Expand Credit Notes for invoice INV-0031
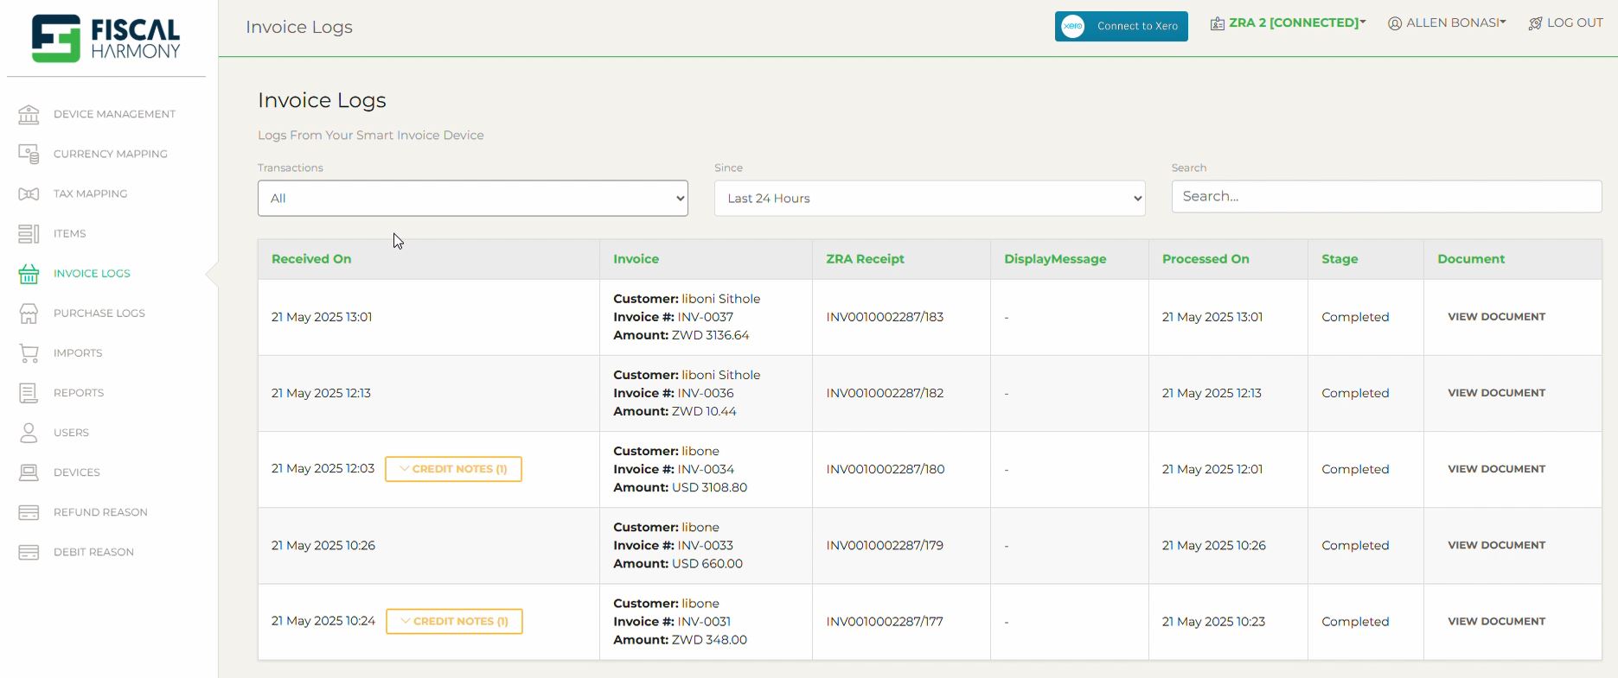Viewport: 1618px width, 678px height. click(x=454, y=621)
